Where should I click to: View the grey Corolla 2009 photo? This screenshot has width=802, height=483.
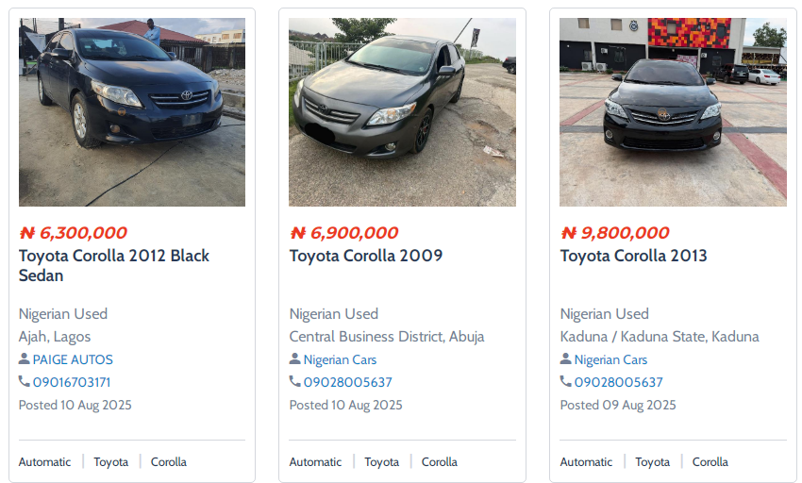click(402, 112)
